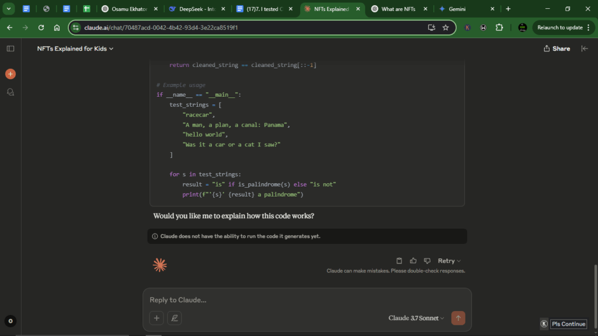Open the sidebar with the panel icon
598x336 pixels.
[11, 49]
